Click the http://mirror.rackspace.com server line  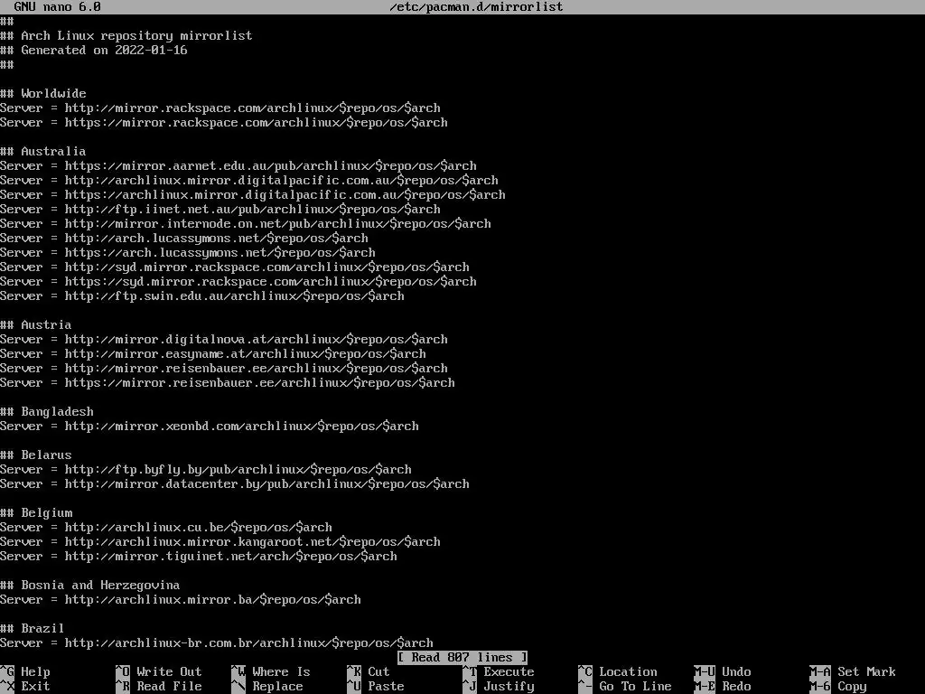coord(220,108)
